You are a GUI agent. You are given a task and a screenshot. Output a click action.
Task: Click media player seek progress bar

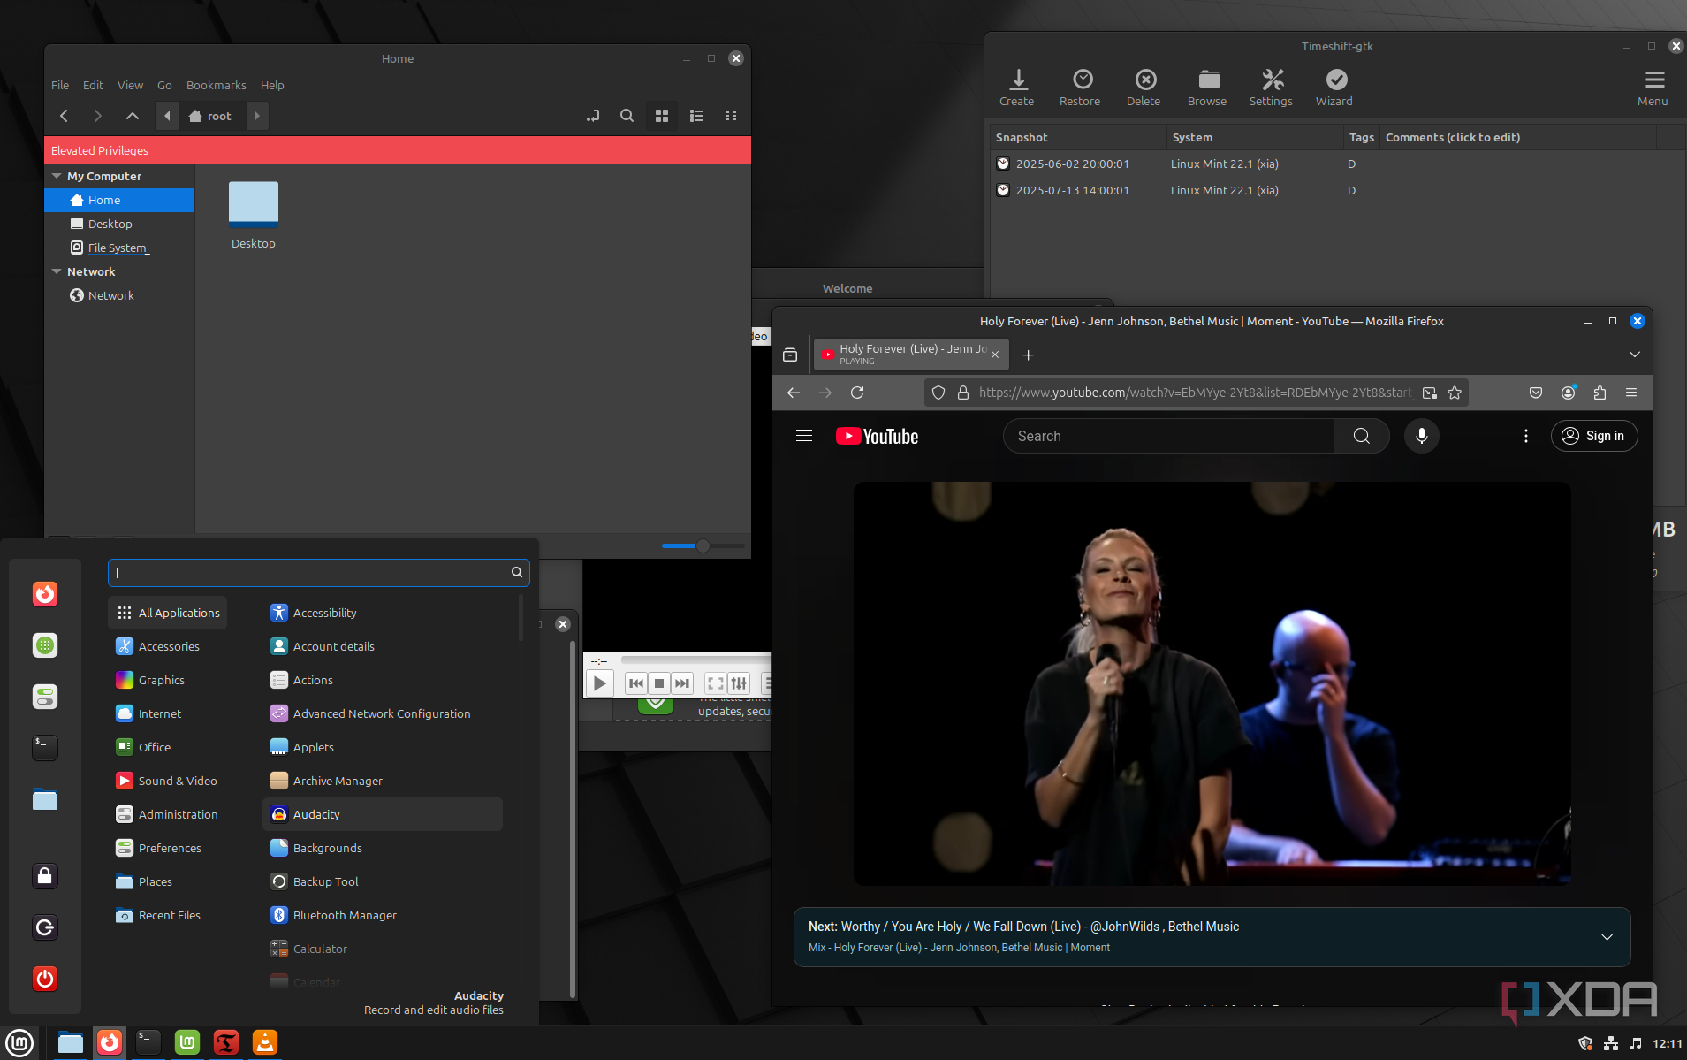tap(695, 660)
